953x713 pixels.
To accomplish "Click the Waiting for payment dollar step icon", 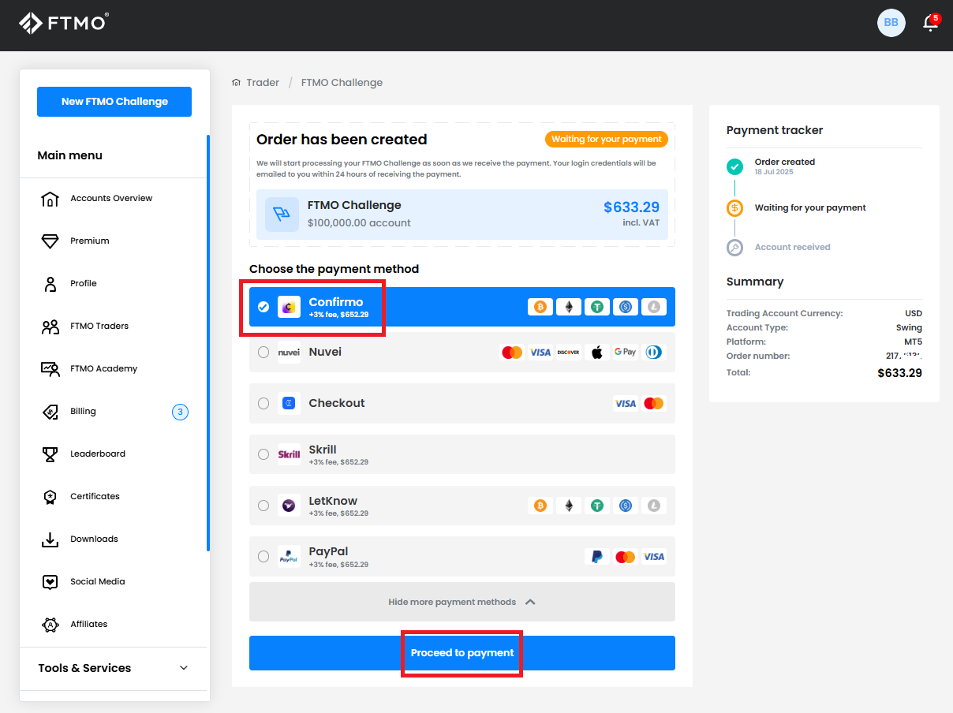I will [734, 208].
